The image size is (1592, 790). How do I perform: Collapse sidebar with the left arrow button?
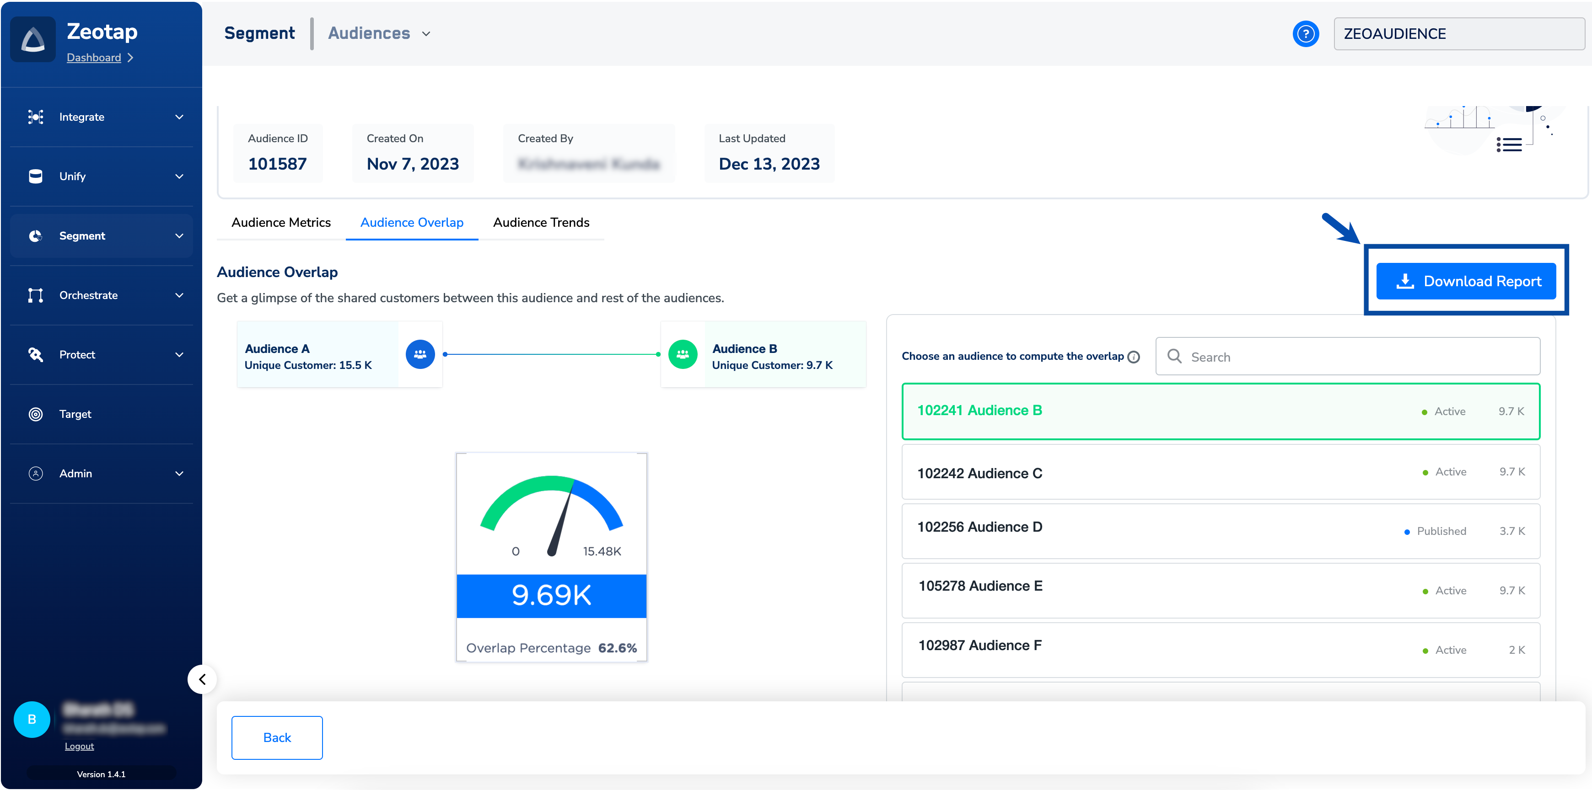point(202,679)
